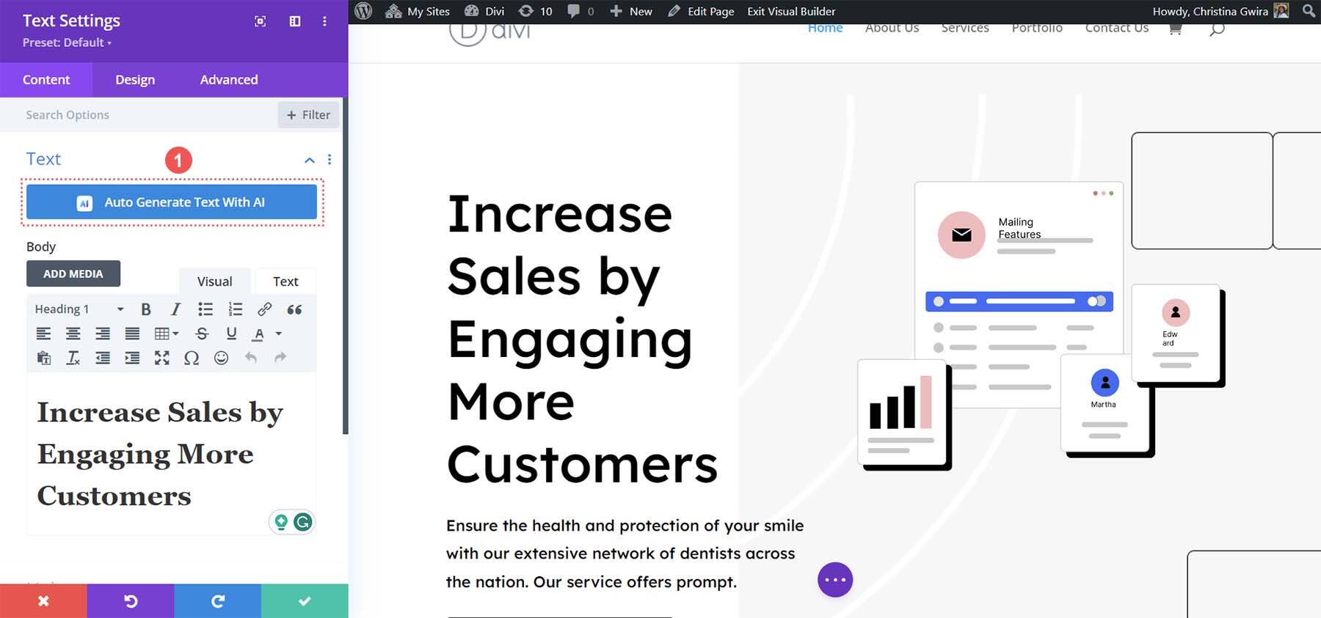This screenshot has width=1321, height=618.
Task: Collapse the Text settings section
Action: click(310, 160)
